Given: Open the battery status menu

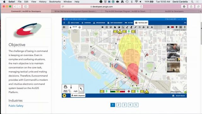Looking at the screenshot, I should [149, 2].
